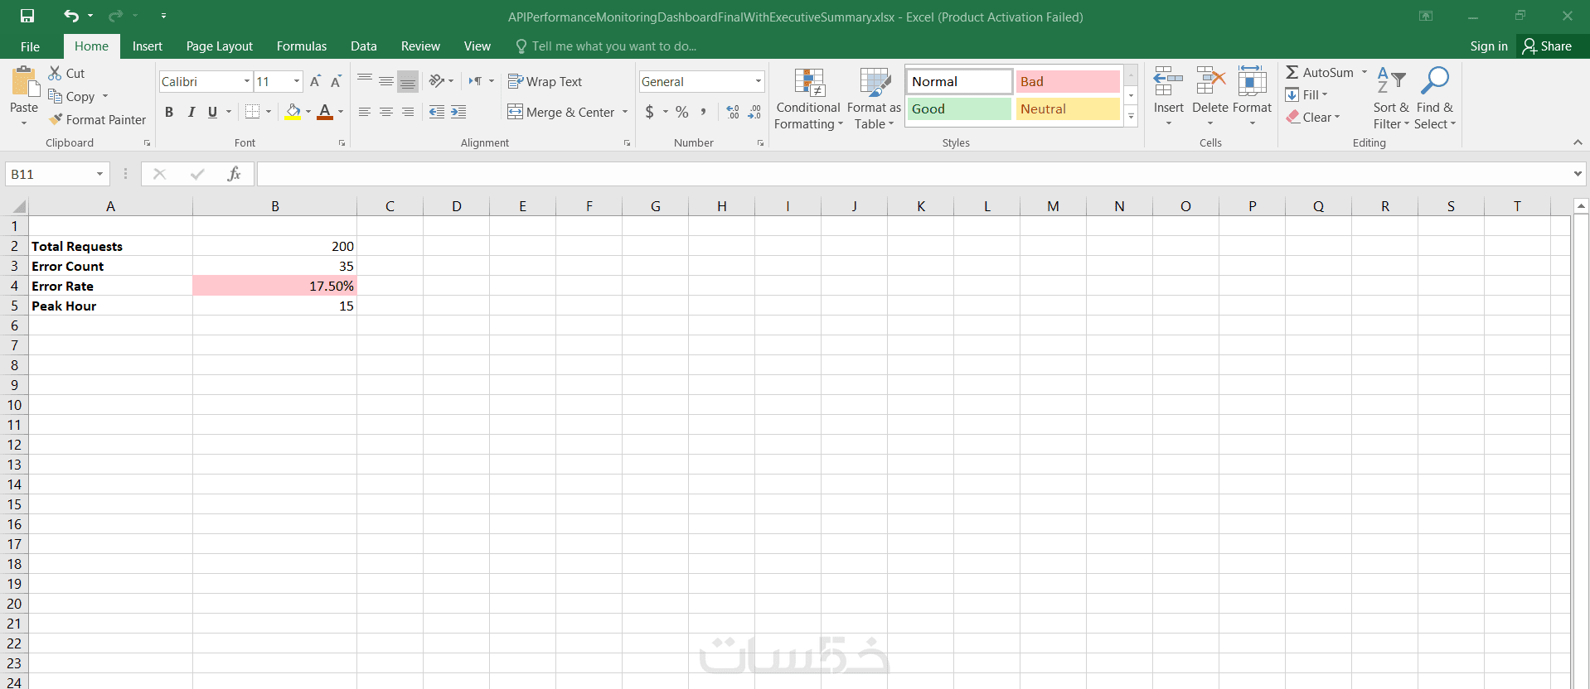Click Sign in
This screenshot has width=1590, height=689.
point(1489,46)
